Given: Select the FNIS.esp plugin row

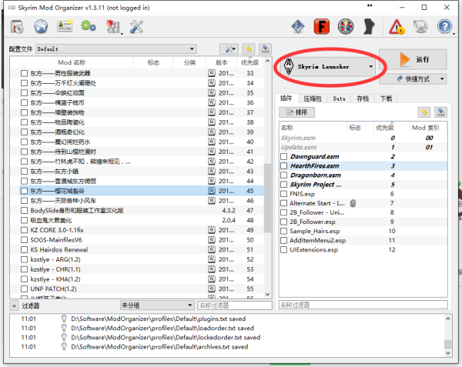Looking at the screenshot, I should click(x=363, y=194).
